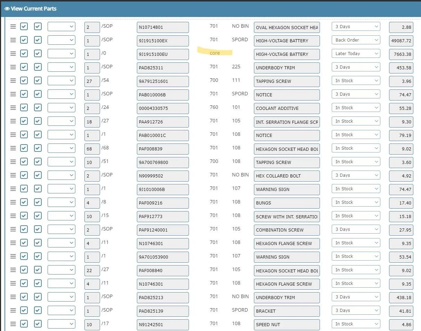Click the hamburger handle on the HEX COLLARED BOLT row
This screenshot has height=331, width=421.
(13, 175)
